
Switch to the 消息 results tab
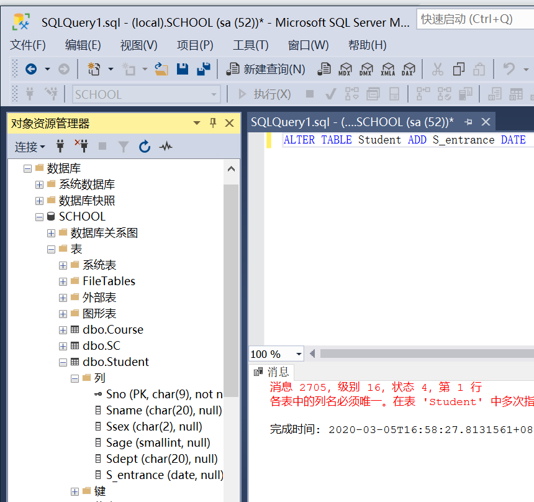point(272,372)
